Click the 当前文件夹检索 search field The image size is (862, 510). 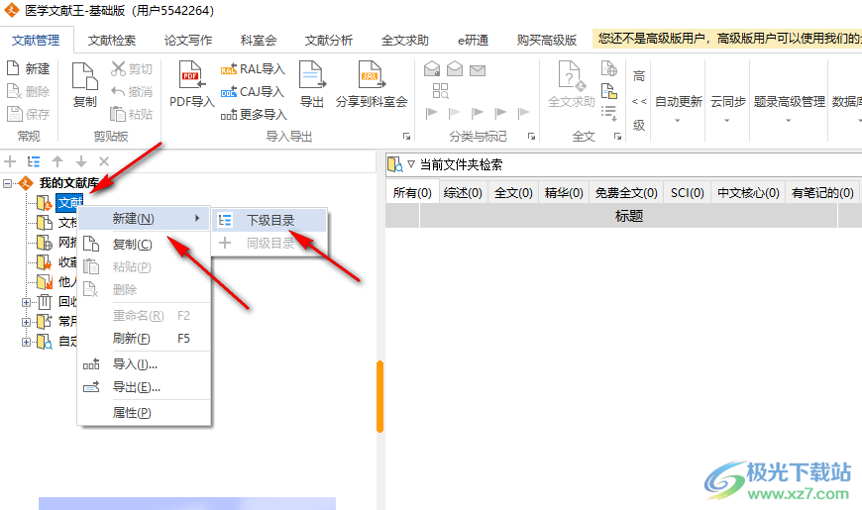pos(638,164)
